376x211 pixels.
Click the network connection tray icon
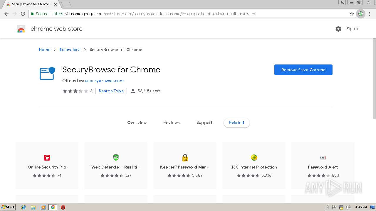point(341,207)
